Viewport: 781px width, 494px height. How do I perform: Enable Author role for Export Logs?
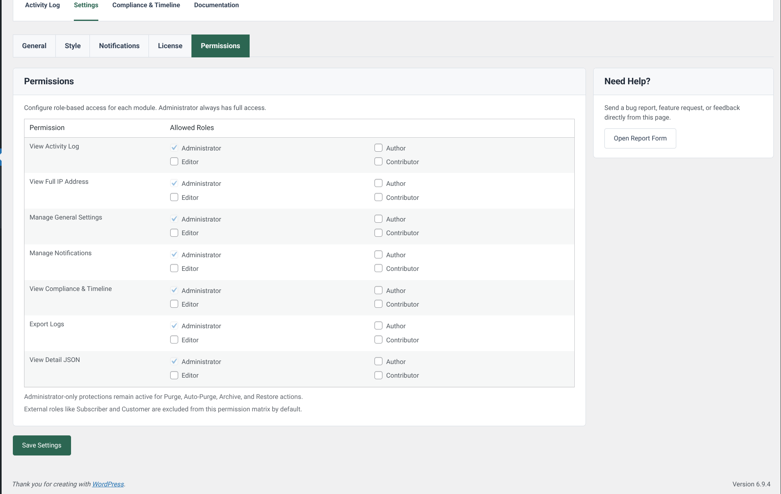click(378, 325)
